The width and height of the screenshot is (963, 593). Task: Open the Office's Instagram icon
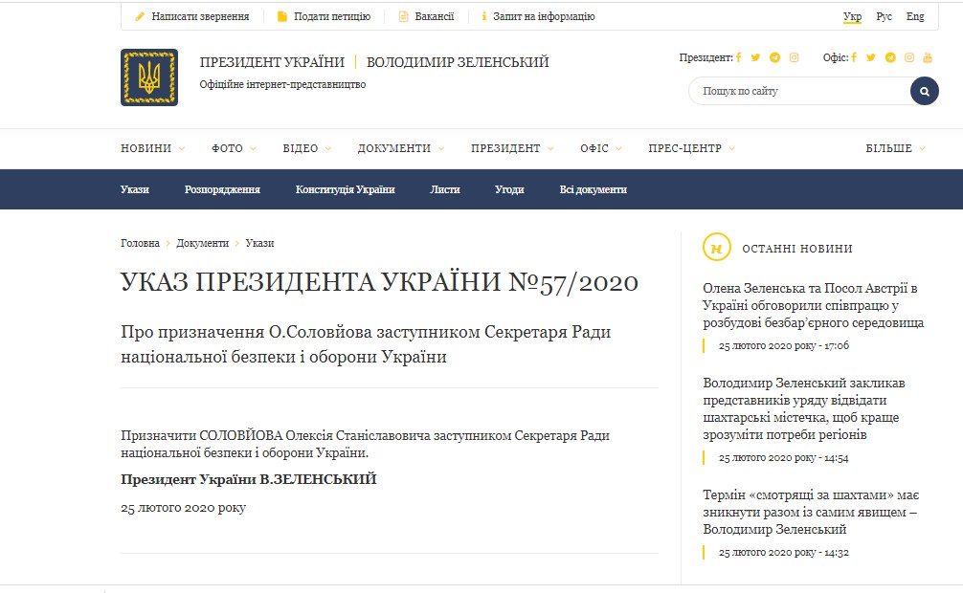pos(909,57)
